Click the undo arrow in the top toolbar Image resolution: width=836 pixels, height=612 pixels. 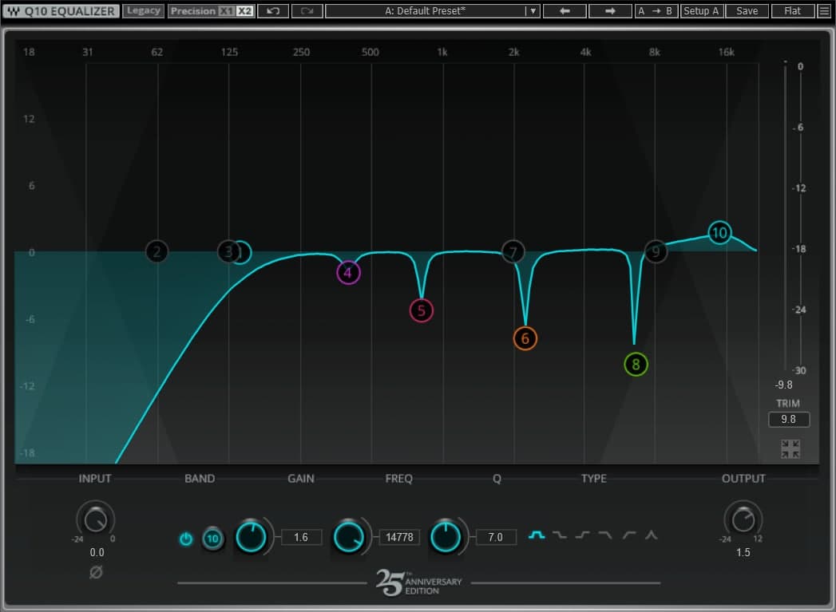(272, 11)
